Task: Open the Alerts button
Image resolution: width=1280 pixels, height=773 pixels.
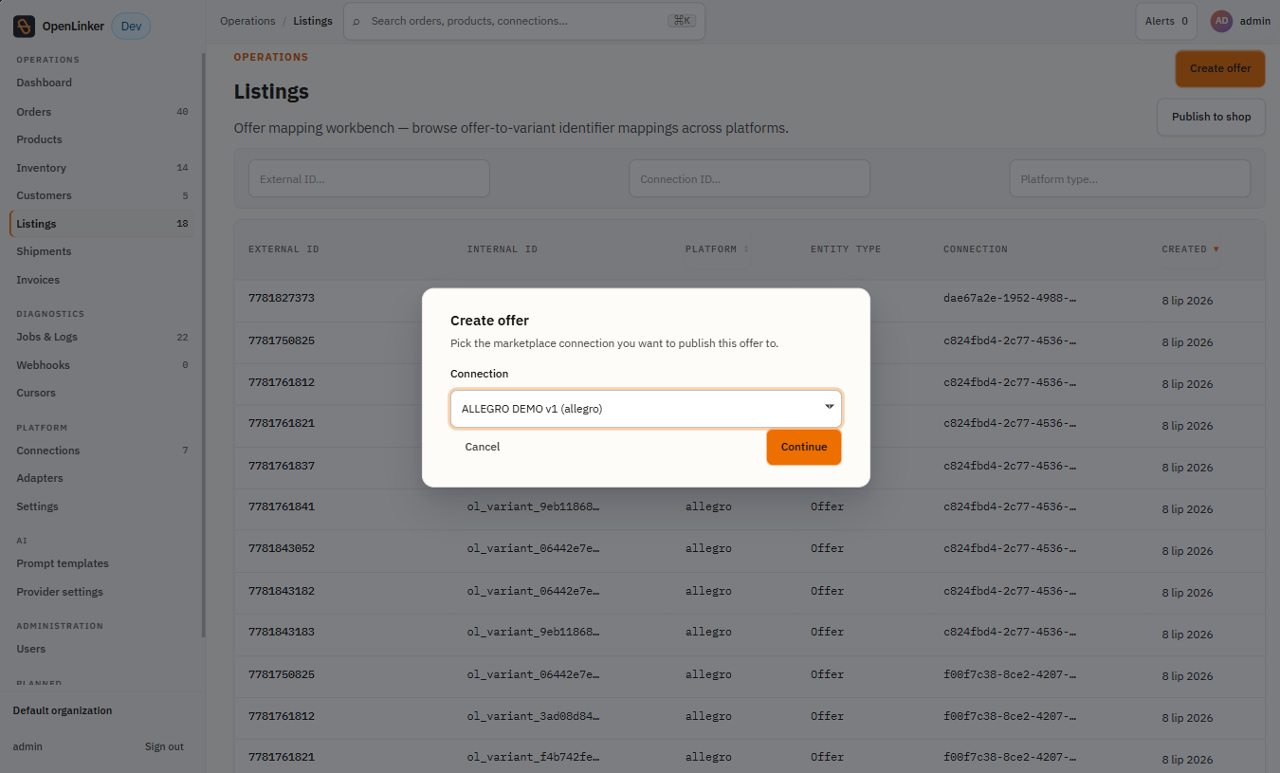Action: click(1166, 21)
